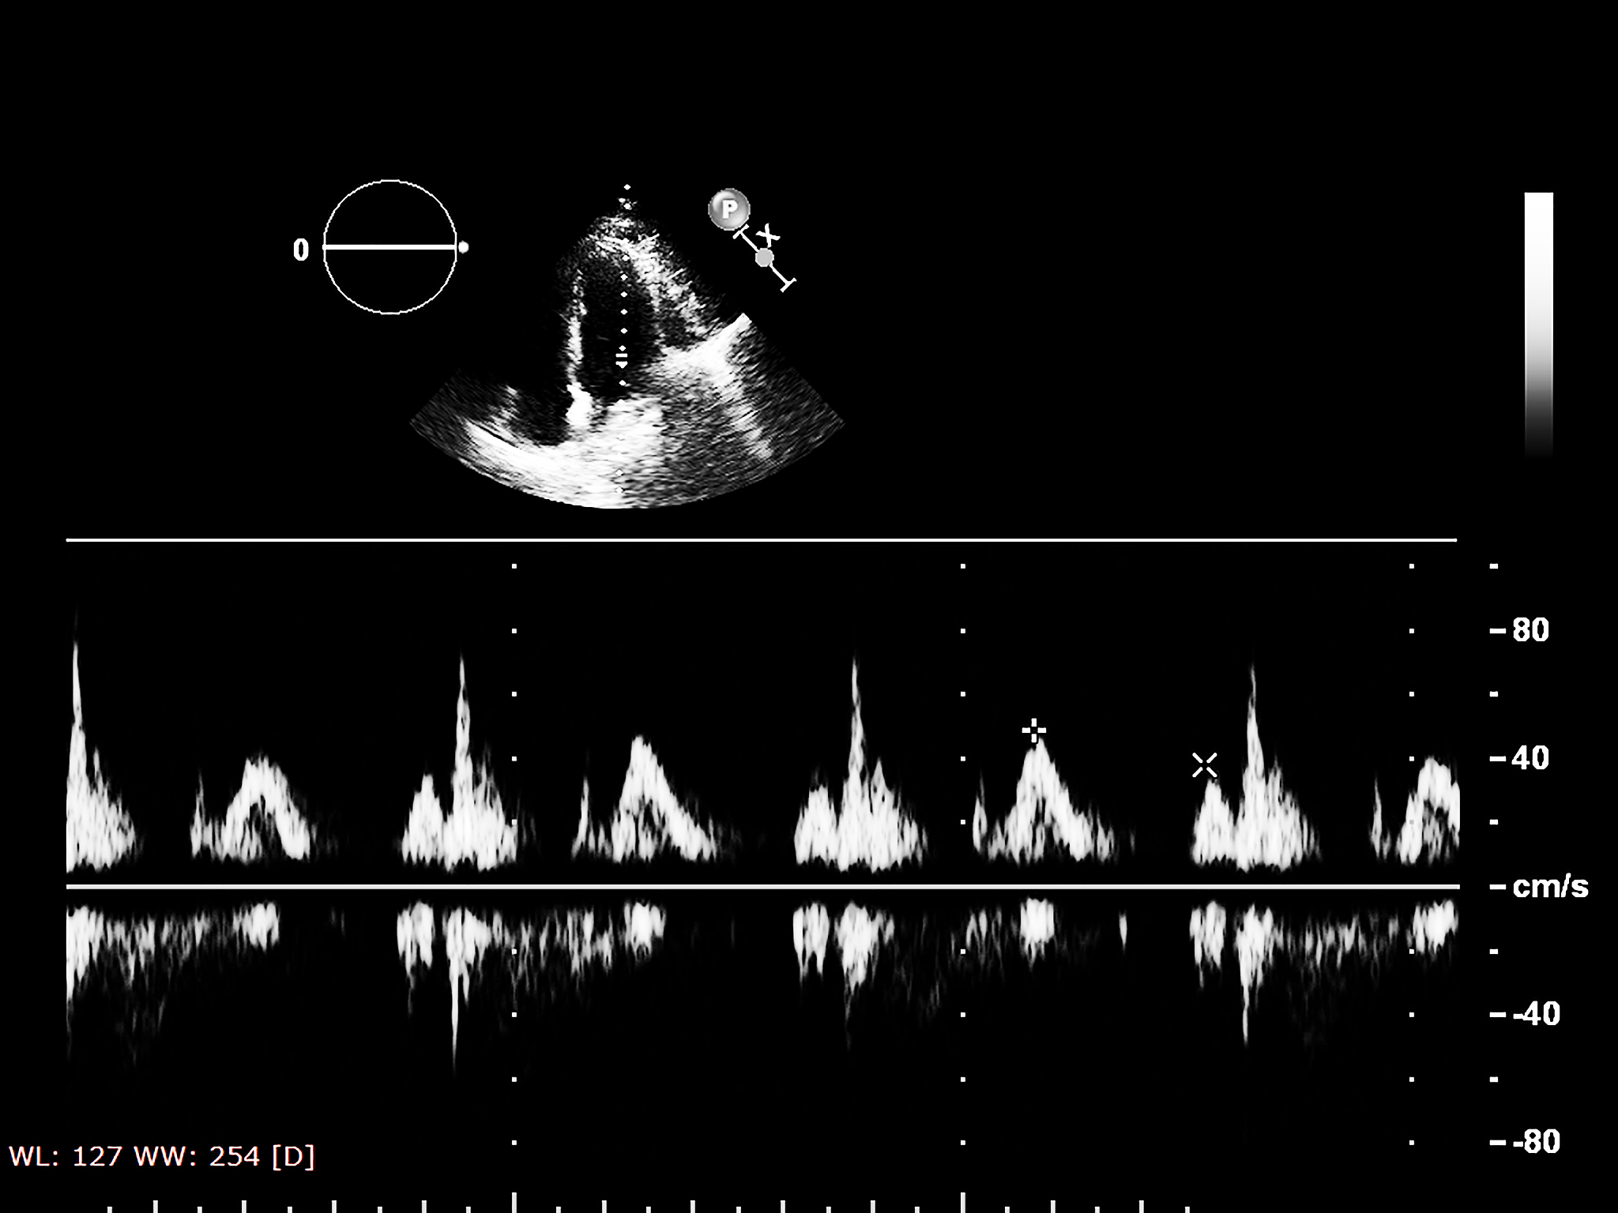Click the positive 80 velocity scale label
1618x1213 pixels.
[1530, 630]
